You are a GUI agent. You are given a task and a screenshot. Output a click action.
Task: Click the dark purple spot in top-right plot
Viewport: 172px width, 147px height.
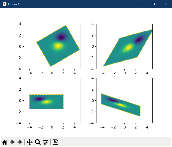point(139,40)
